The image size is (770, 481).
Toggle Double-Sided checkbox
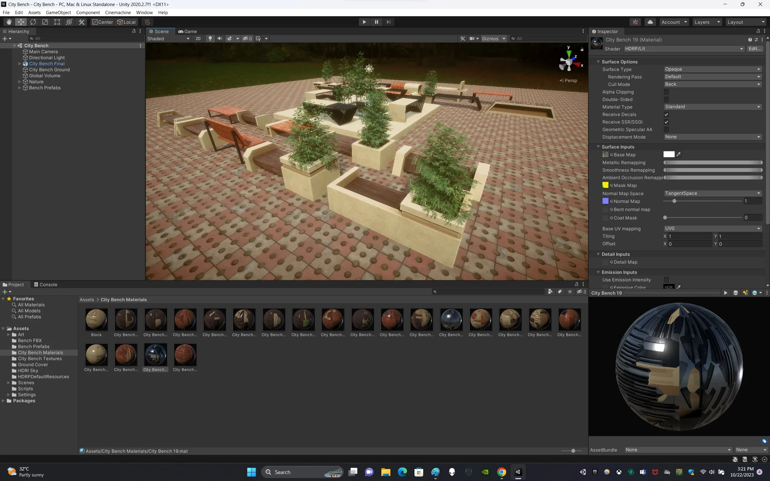coord(666,99)
